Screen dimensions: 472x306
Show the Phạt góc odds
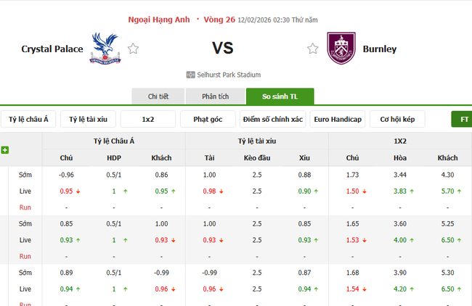click(208, 119)
